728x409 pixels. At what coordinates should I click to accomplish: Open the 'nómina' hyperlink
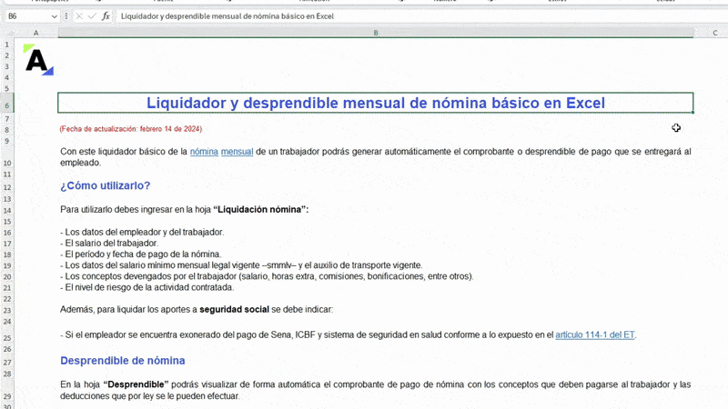click(x=204, y=152)
